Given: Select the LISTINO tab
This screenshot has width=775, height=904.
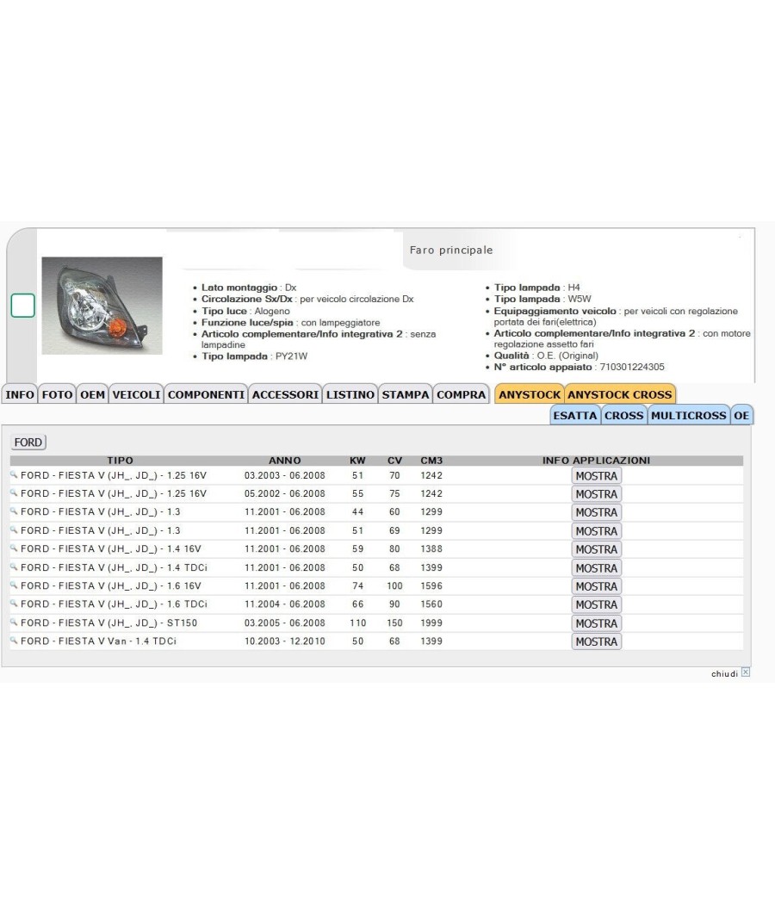Looking at the screenshot, I should click(x=350, y=394).
